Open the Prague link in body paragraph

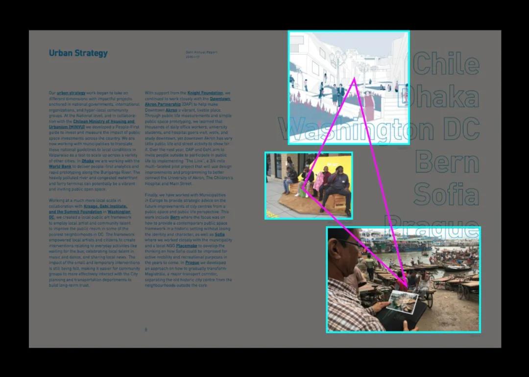pos(192,263)
